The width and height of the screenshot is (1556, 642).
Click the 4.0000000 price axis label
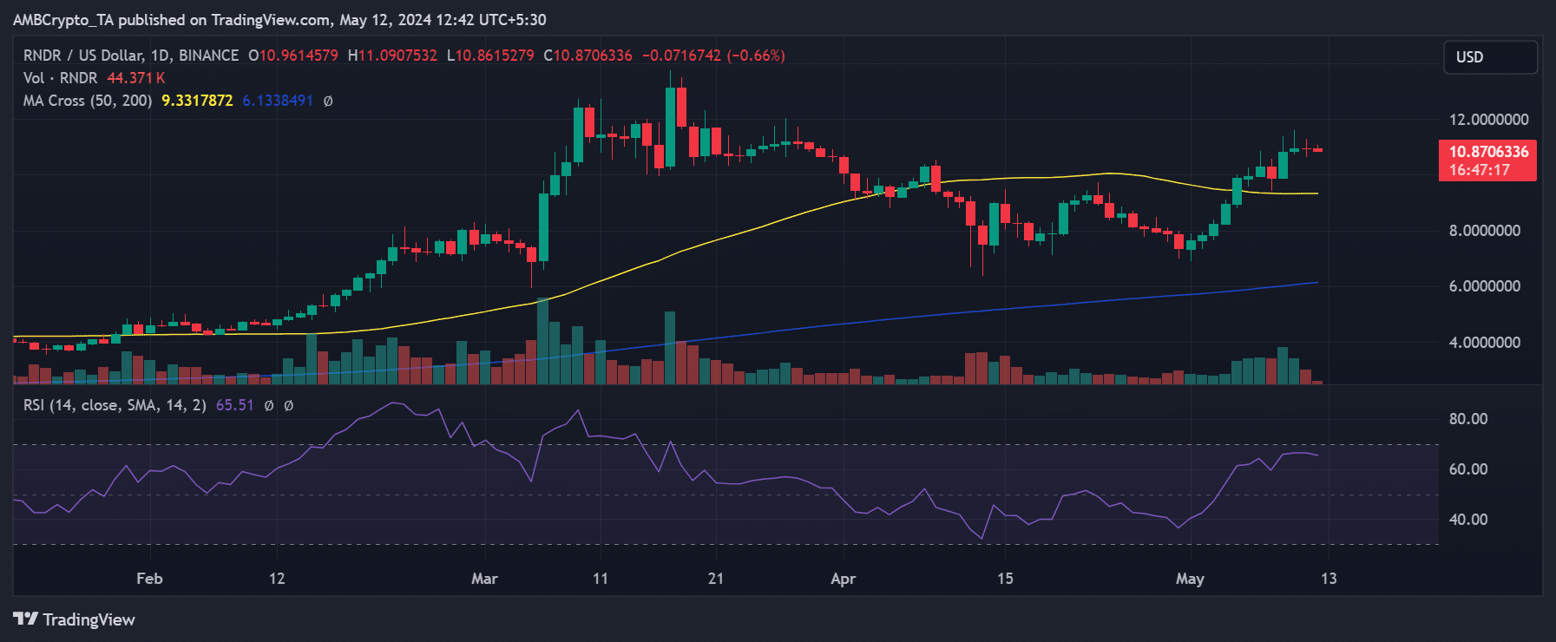click(x=1484, y=343)
